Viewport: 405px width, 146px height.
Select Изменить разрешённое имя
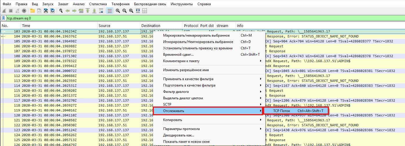pyautogui.click(x=209, y=70)
